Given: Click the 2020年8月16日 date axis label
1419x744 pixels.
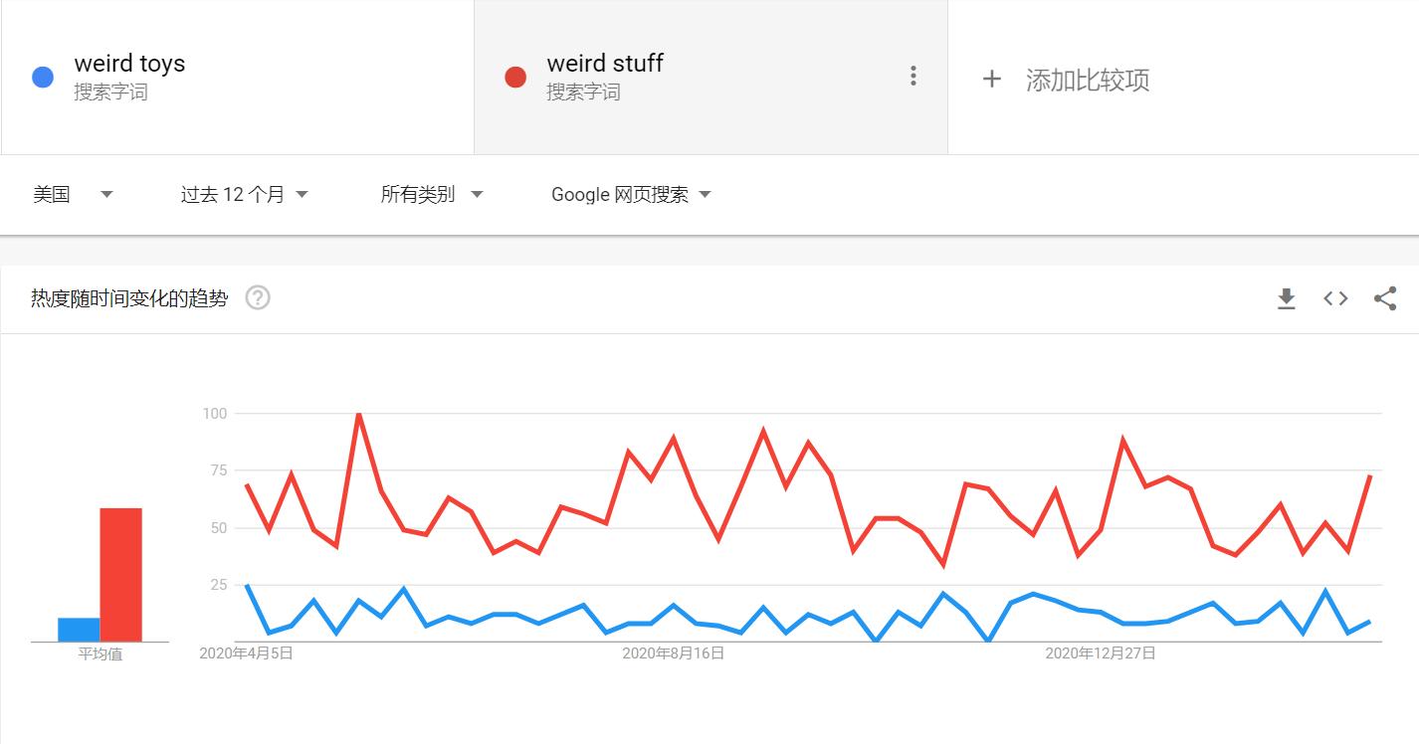Looking at the screenshot, I should click(x=673, y=653).
